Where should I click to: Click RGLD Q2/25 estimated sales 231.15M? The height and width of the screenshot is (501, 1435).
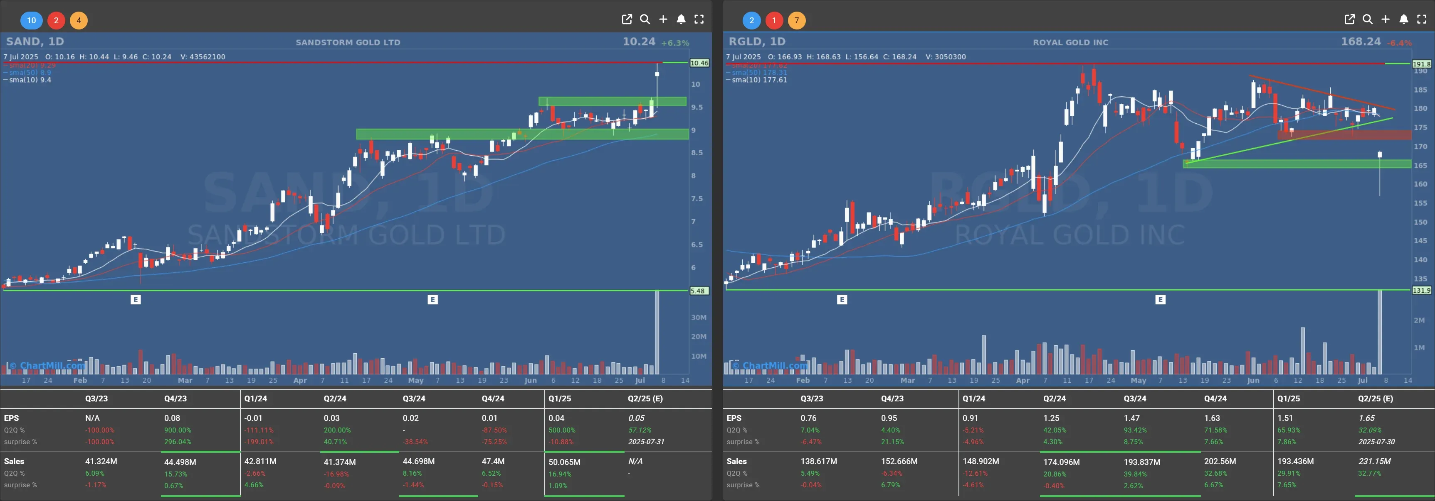click(x=1374, y=462)
